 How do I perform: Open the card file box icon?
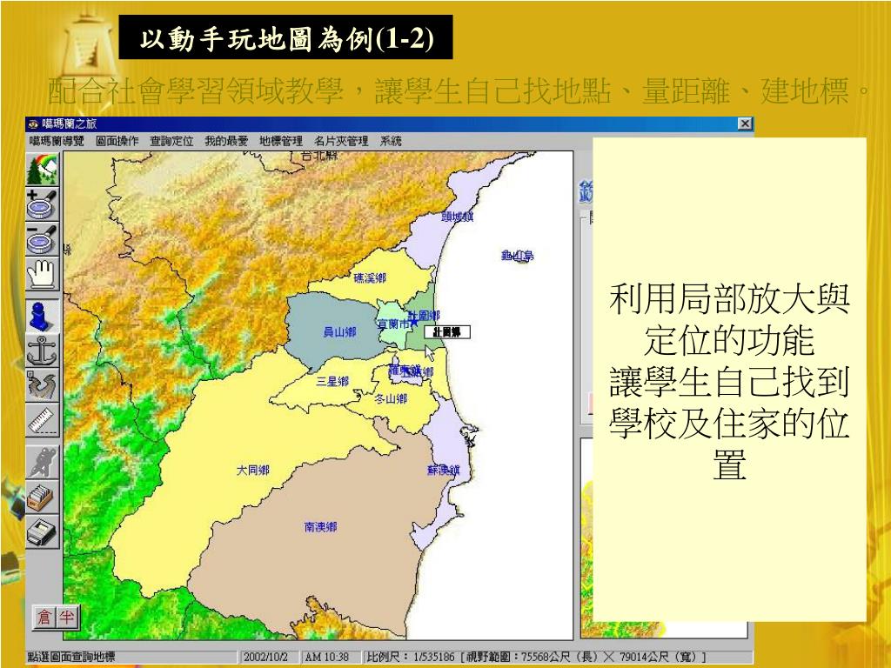(x=43, y=498)
